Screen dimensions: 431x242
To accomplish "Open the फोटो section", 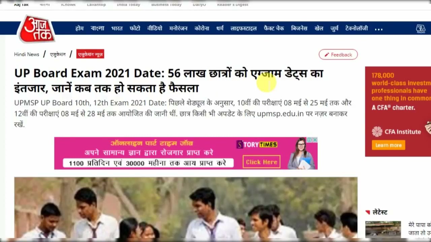I will point(135,28).
